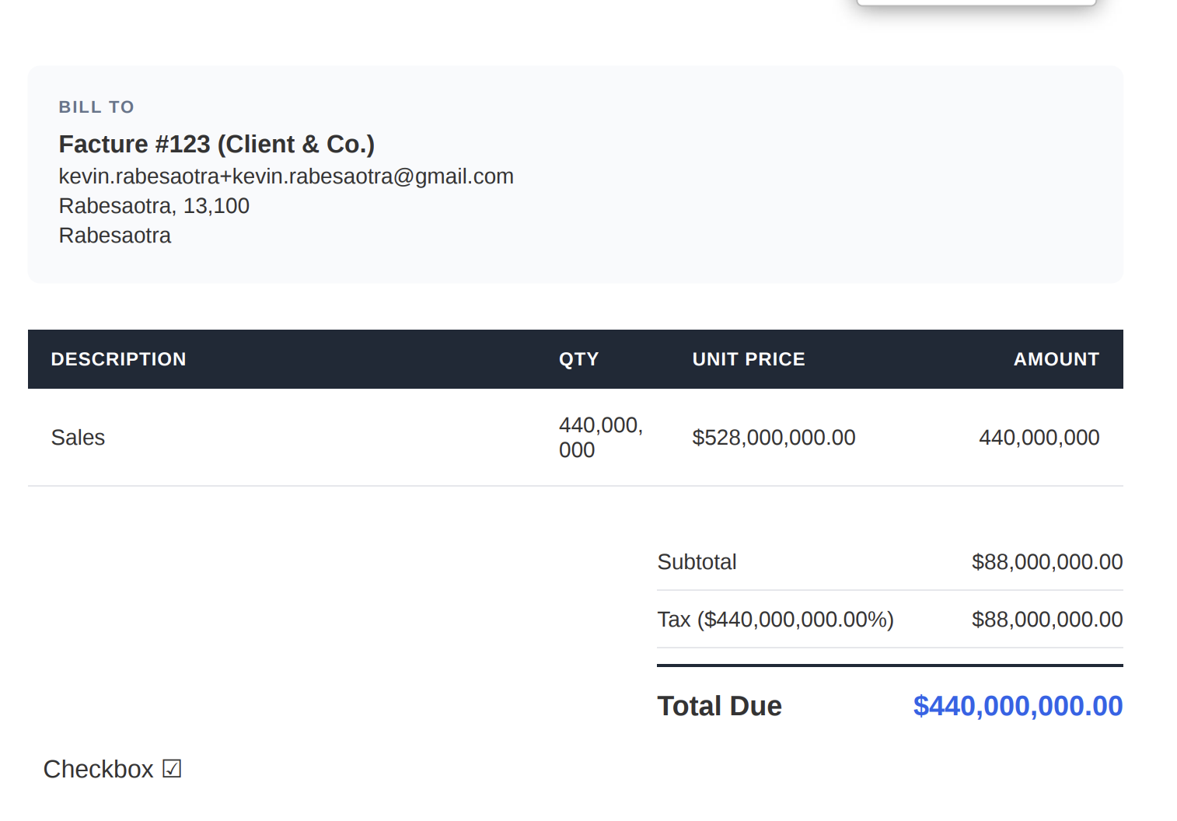Click the QTY column header
The image size is (1177, 821).
578,359
